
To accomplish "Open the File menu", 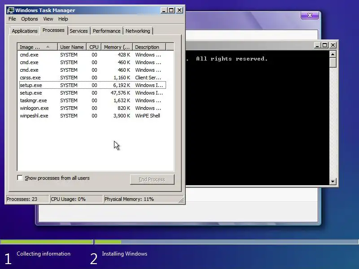I will pos(12,19).
